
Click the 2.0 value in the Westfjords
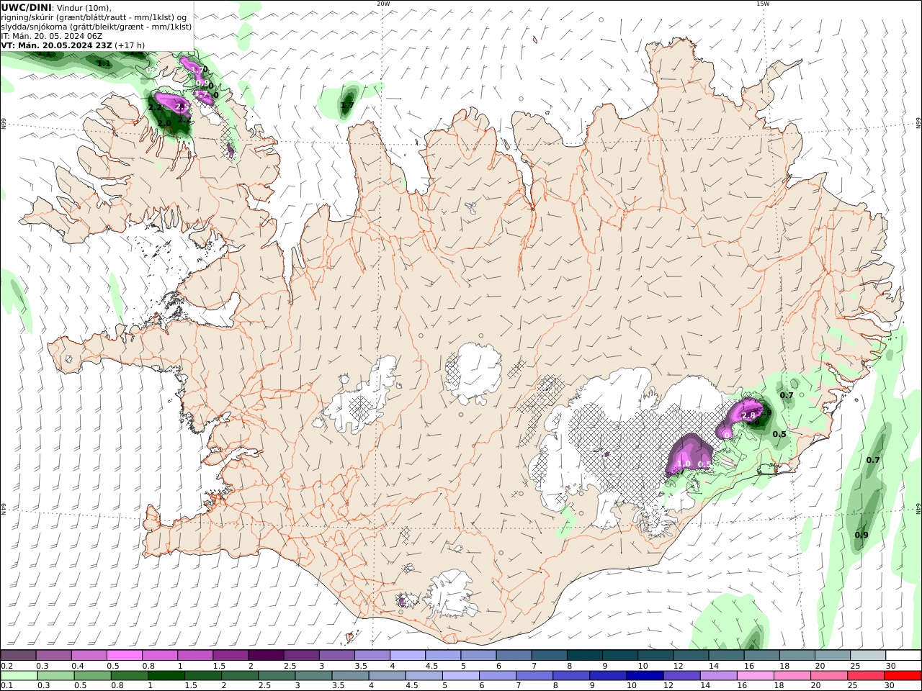[x=164, y=123]
